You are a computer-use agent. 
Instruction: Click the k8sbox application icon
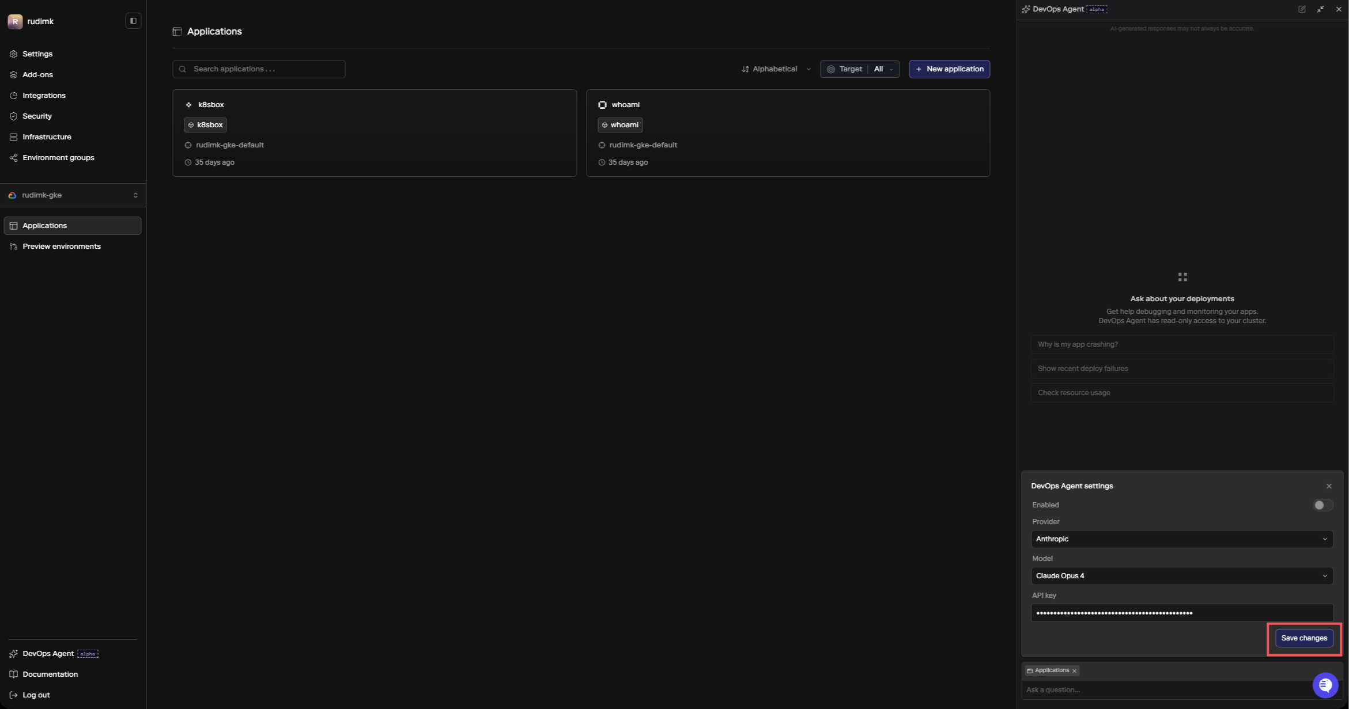point(188,105)
